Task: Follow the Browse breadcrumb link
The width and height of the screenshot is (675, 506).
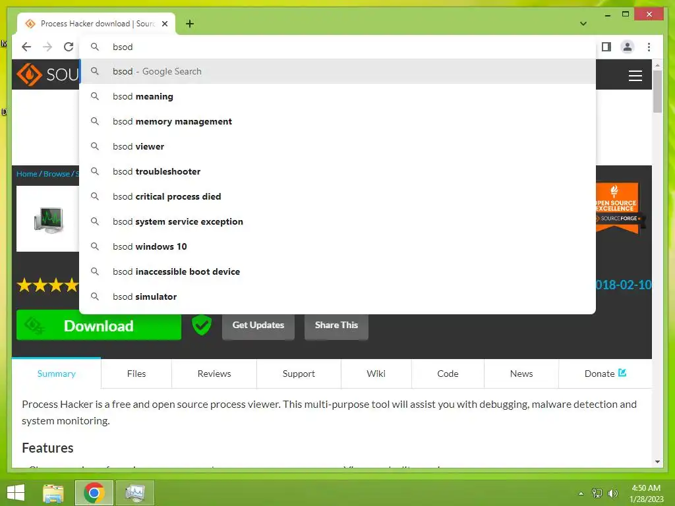Action: (57, 174)
